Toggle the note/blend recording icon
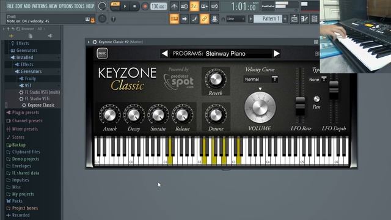The width and height of the screenshot is (391, 220). pos(194,19)
